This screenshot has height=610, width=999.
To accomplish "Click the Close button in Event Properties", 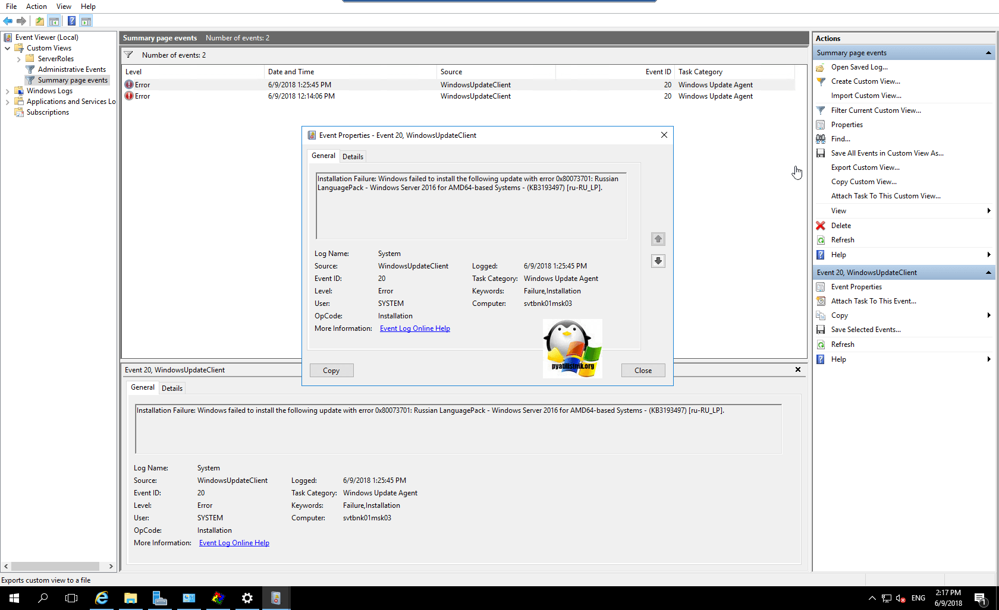I will point(643,371).
